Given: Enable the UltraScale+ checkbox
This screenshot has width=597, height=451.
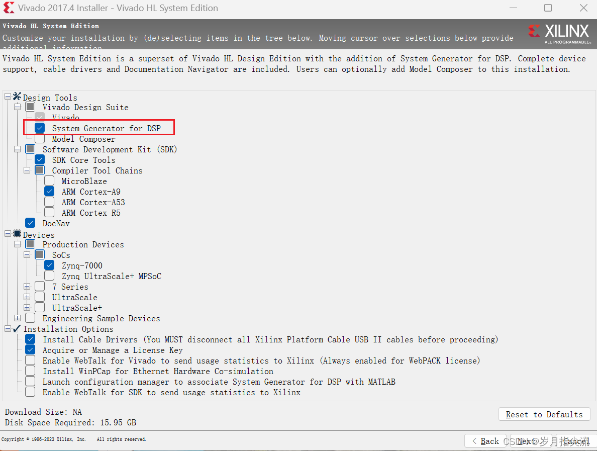Looking at the screenshot, I should [x=40, y=307].
